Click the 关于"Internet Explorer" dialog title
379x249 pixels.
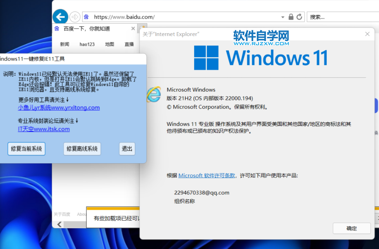[171, 34]
